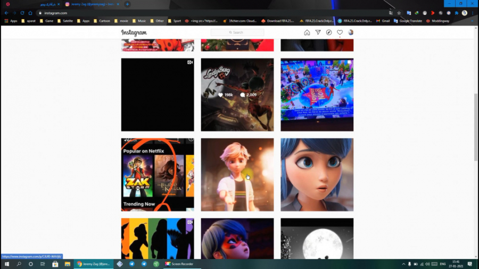The height and width of the screenshot is (269, 479).
Task: Open the Ladybug post with 198k likes
Action: pyautogui.click(x=237, y=95)
